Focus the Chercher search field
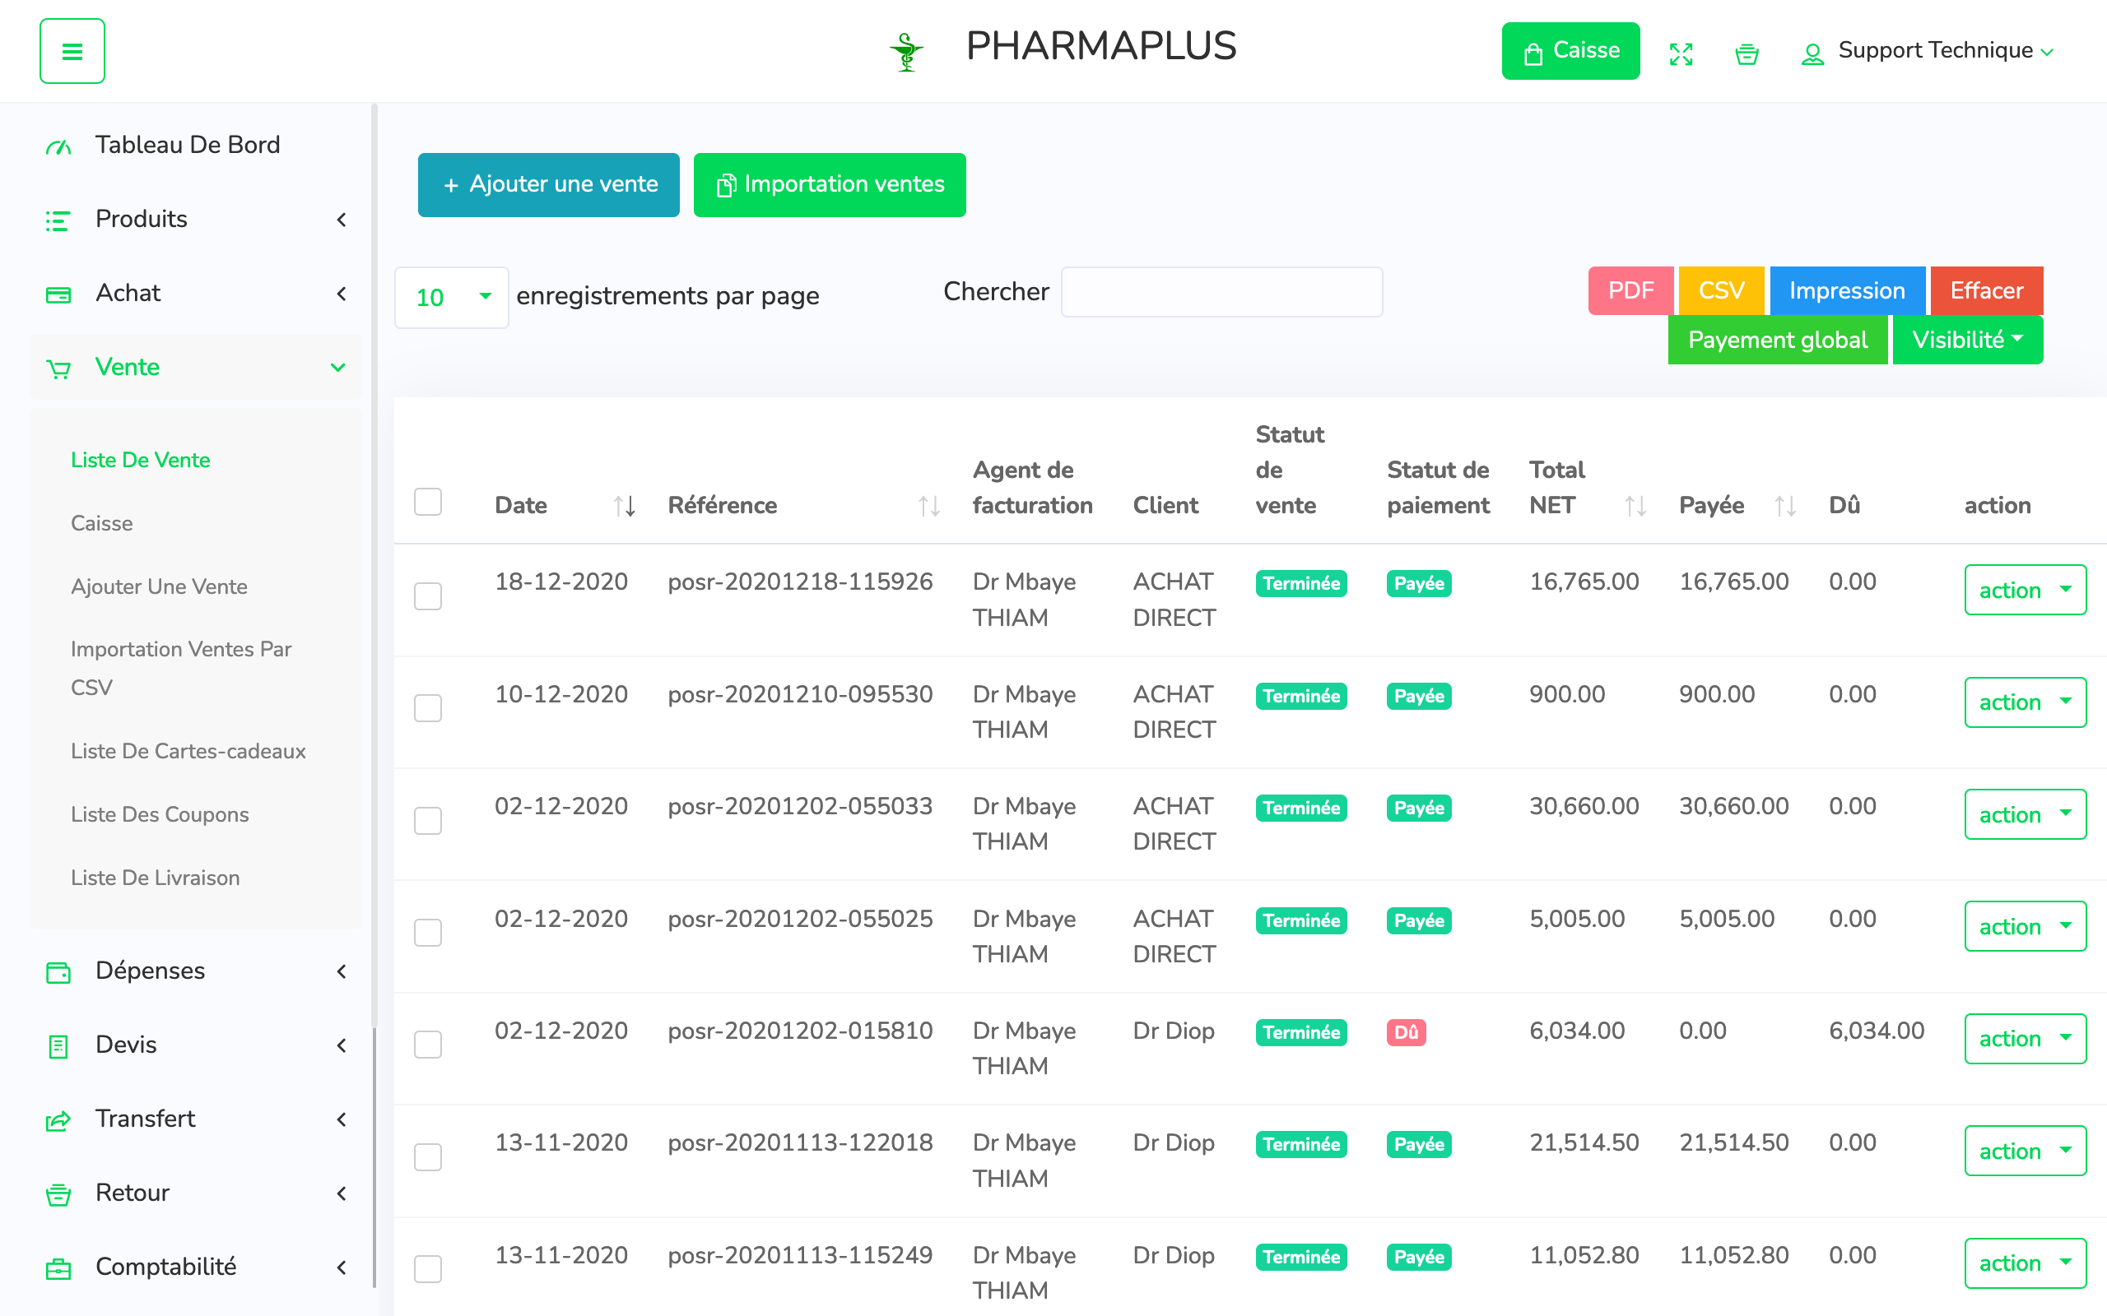This screenshot has width=2107, height=1316. pos(1221,293)
